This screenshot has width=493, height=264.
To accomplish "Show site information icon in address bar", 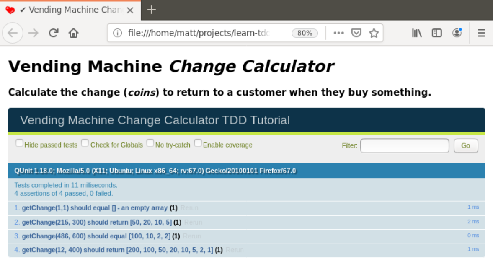I will [x=117, y=33].
